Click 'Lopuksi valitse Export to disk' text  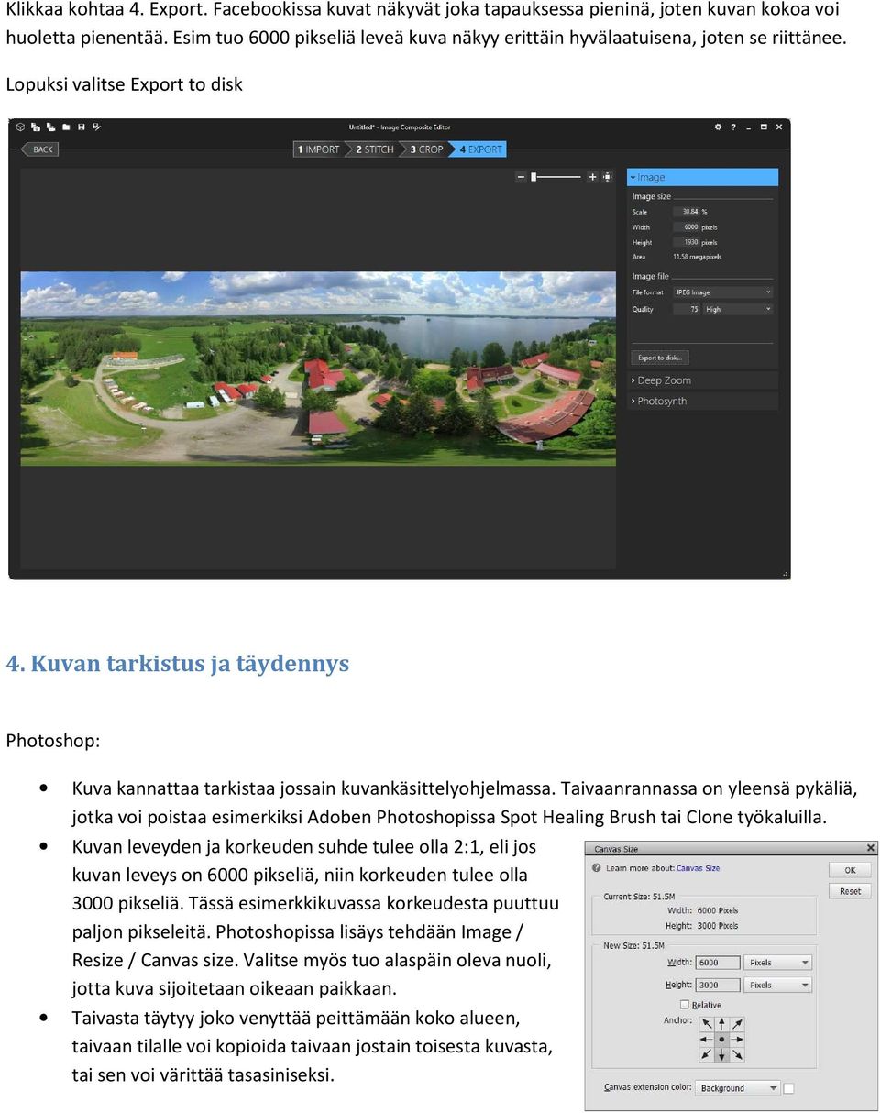pos(125,84)
